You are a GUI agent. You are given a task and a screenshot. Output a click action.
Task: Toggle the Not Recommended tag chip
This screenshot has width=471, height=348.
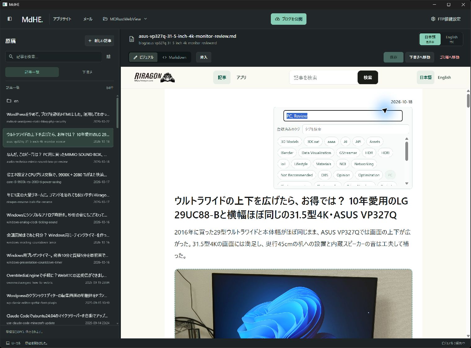coord(297,175)
